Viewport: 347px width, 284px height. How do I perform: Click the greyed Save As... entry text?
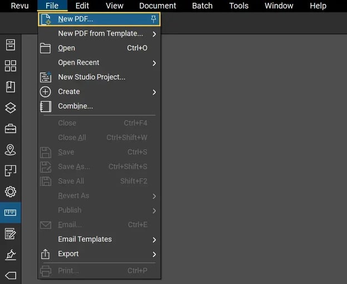[x=74, y=167]
